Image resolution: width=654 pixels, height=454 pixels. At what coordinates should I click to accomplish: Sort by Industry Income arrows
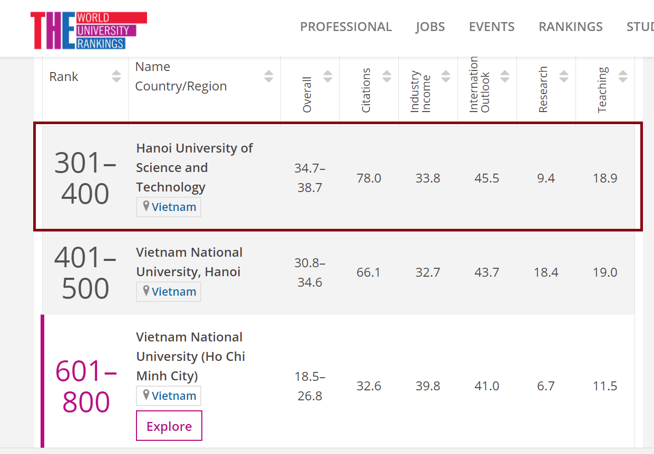[446, 77]
